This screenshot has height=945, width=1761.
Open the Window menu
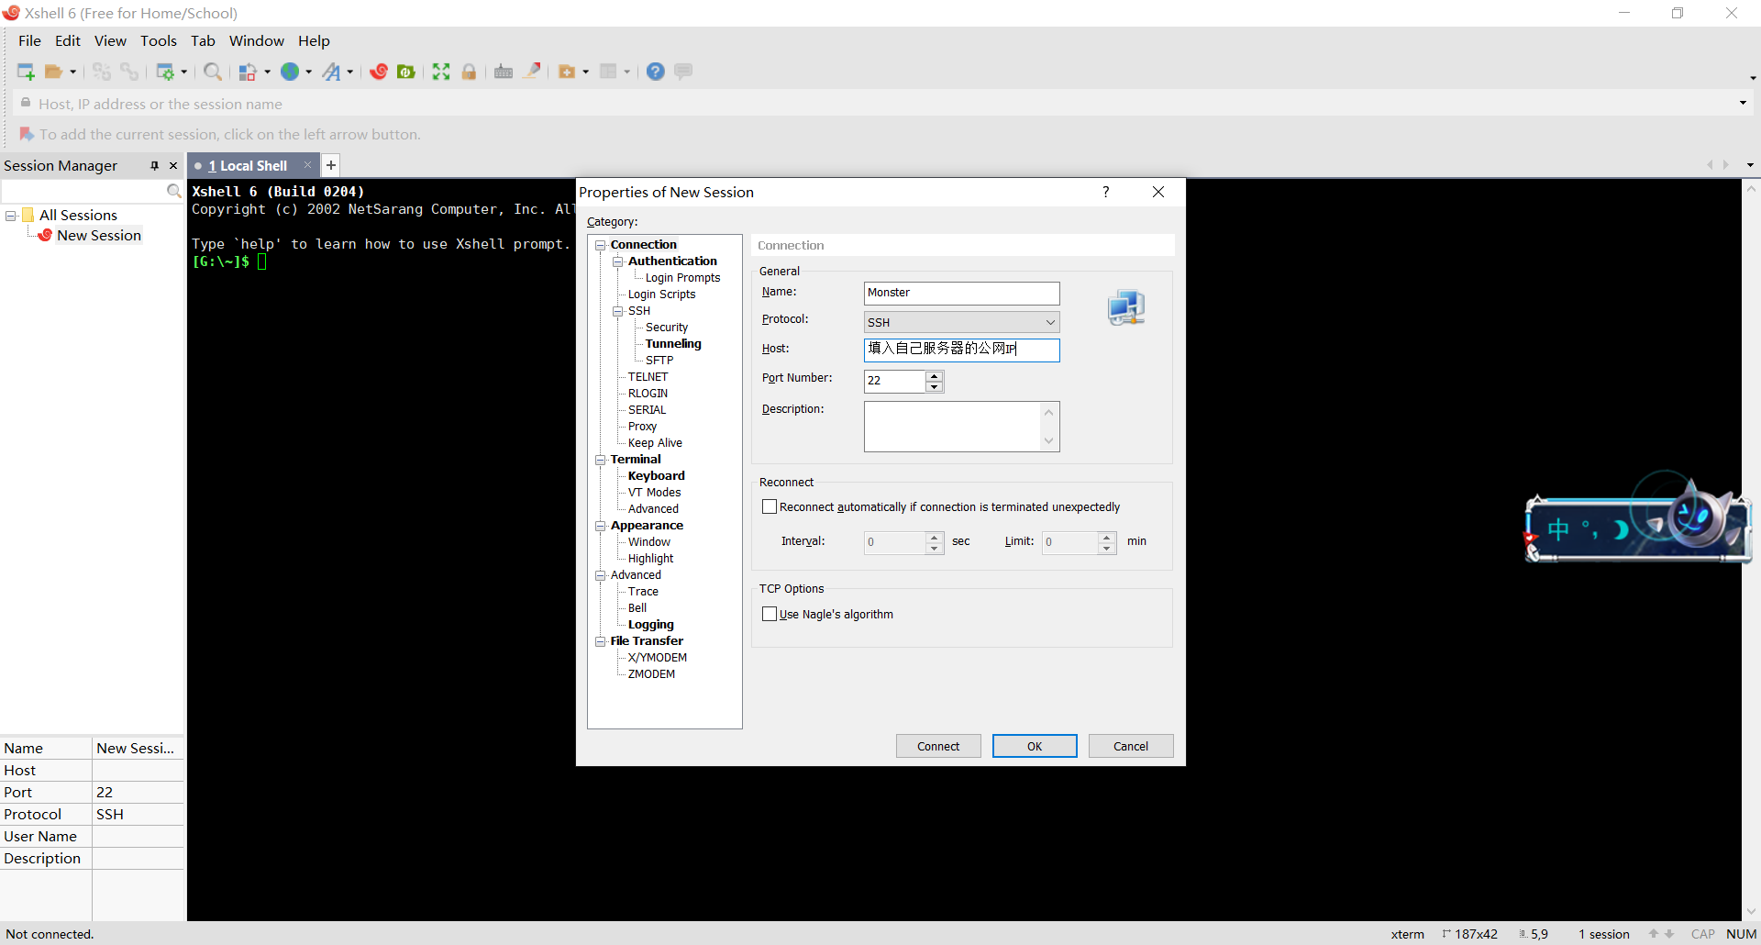[x=257, y=40]
